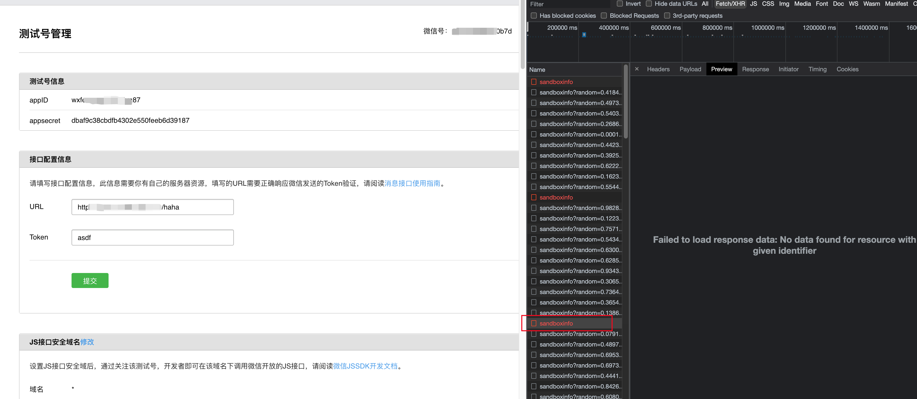Select the highlighted sandboxinfo failed request

(556, 323)
